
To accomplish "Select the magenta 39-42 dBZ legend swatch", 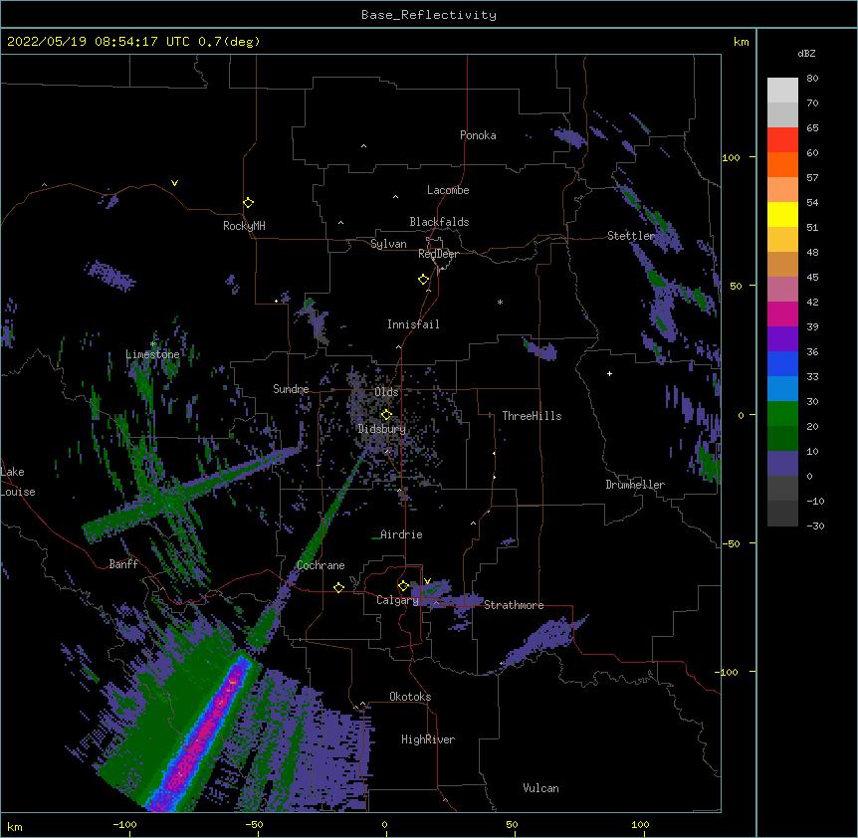I will [x=782, y=314].
